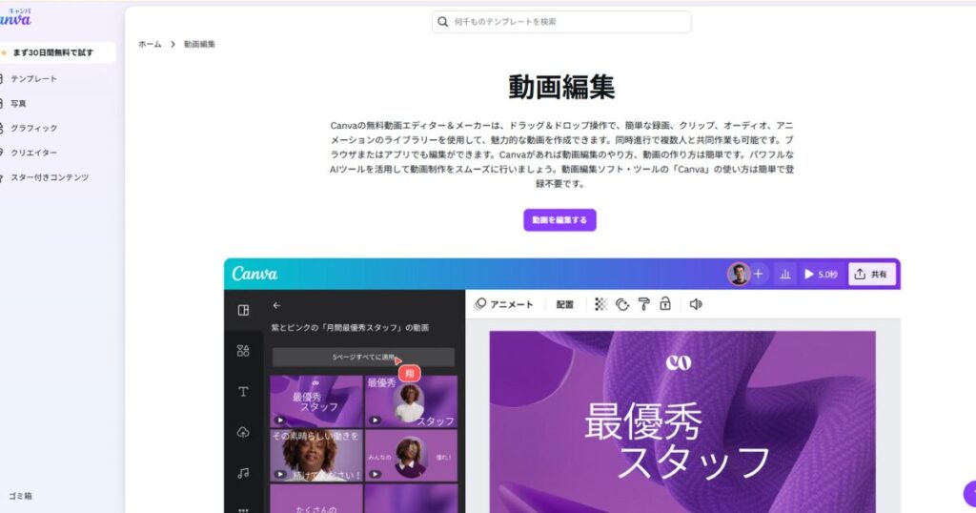
Task: Click the volume speaker icon
Action: pyautogui.click(x=696, y=304)
